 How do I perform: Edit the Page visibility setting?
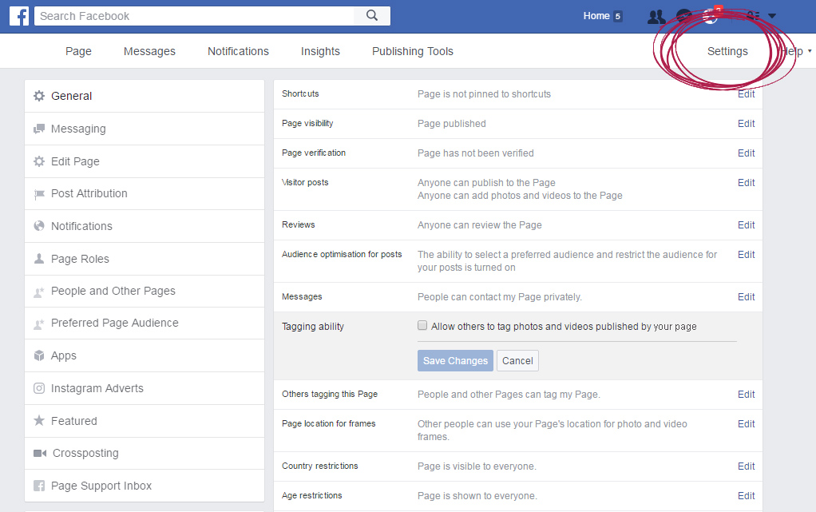point(747,124)
